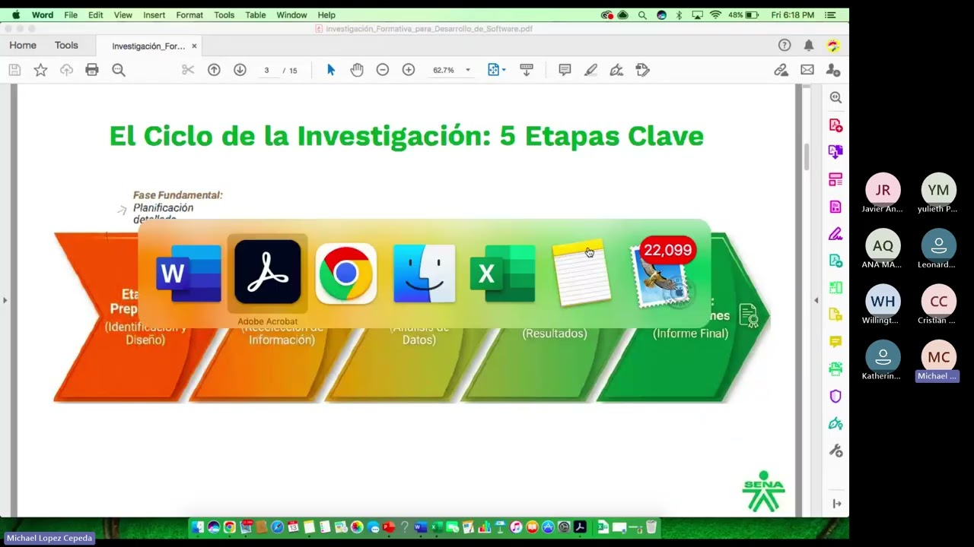Viewport: 974px width, 547px height.
Task: Open the Apple menu
Action: (16, 15)
